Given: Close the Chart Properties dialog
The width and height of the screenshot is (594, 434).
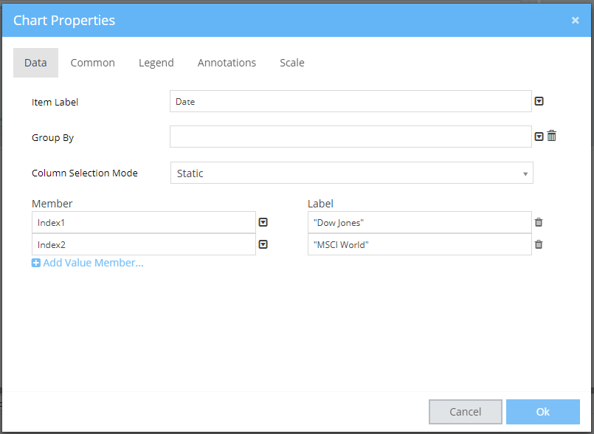Looking at the screenshot, I should pos(575,20).
